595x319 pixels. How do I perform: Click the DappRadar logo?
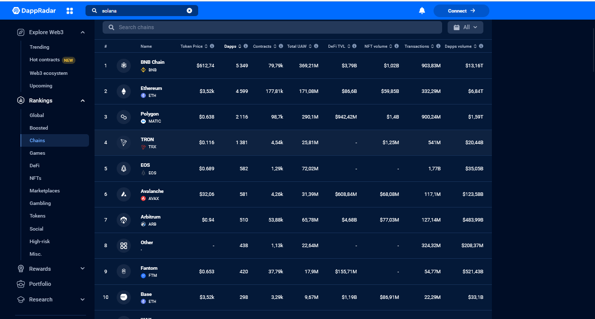35,11
